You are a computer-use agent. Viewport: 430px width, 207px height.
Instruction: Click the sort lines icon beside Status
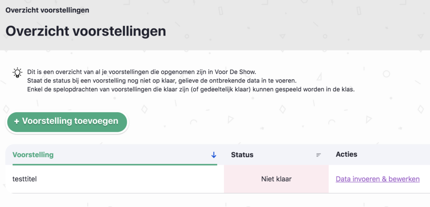[318, 155]
